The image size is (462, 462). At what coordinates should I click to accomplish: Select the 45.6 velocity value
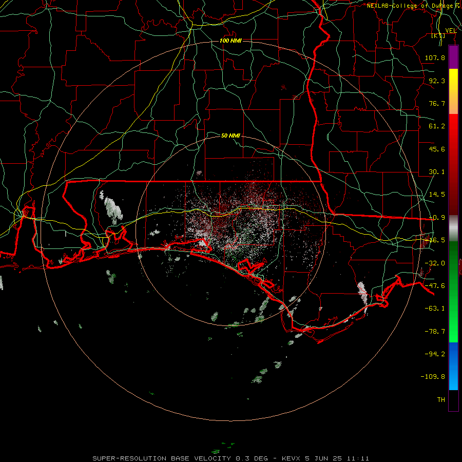437,149
